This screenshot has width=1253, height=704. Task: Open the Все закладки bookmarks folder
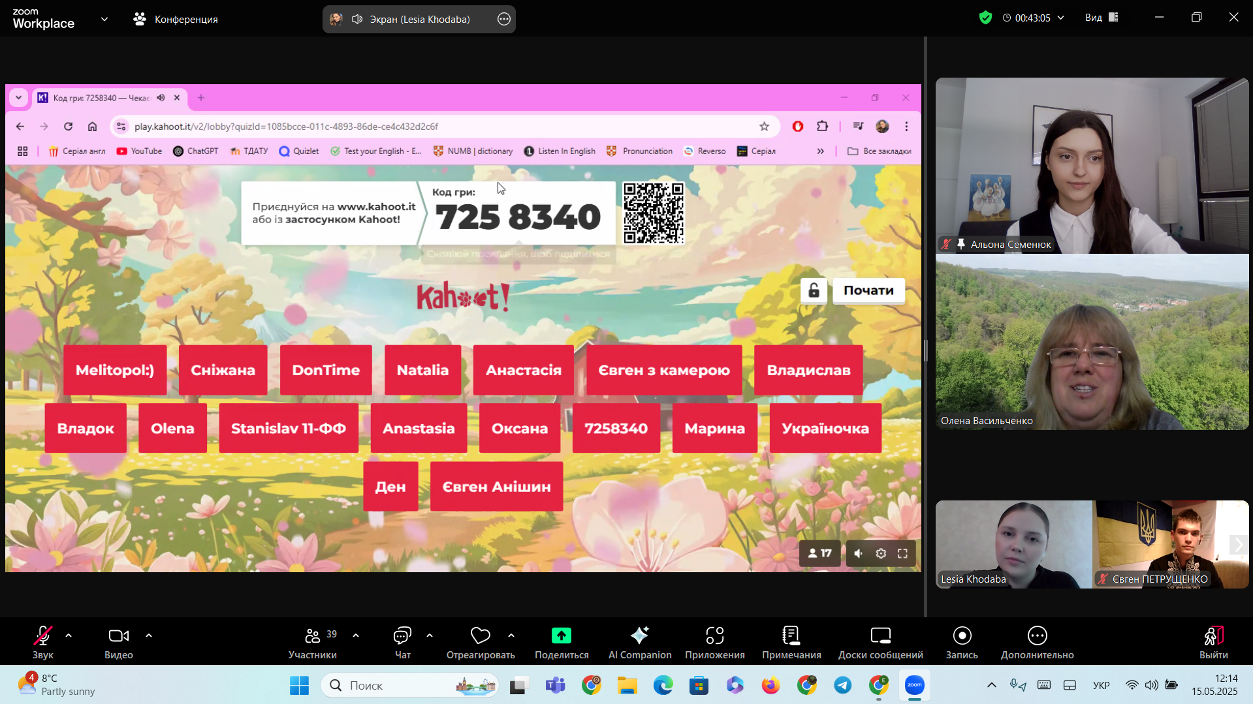pos(879,151)
